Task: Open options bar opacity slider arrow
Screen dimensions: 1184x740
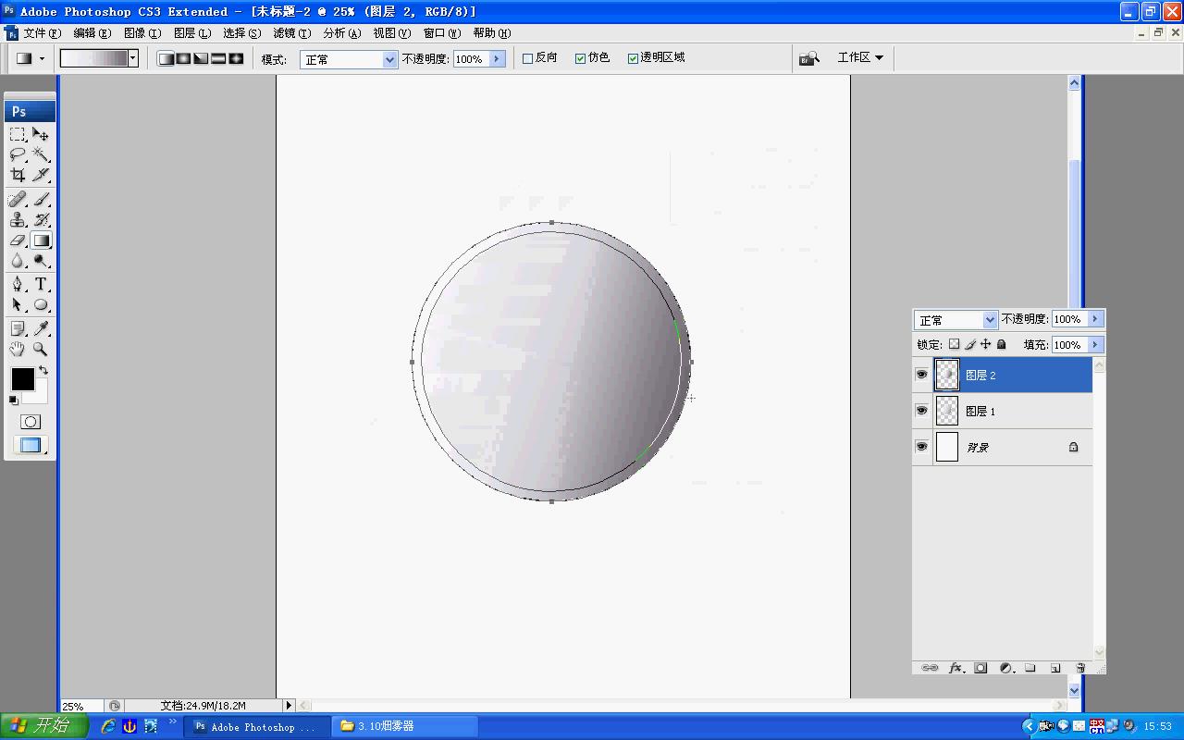Action: (x=497, y=58)
